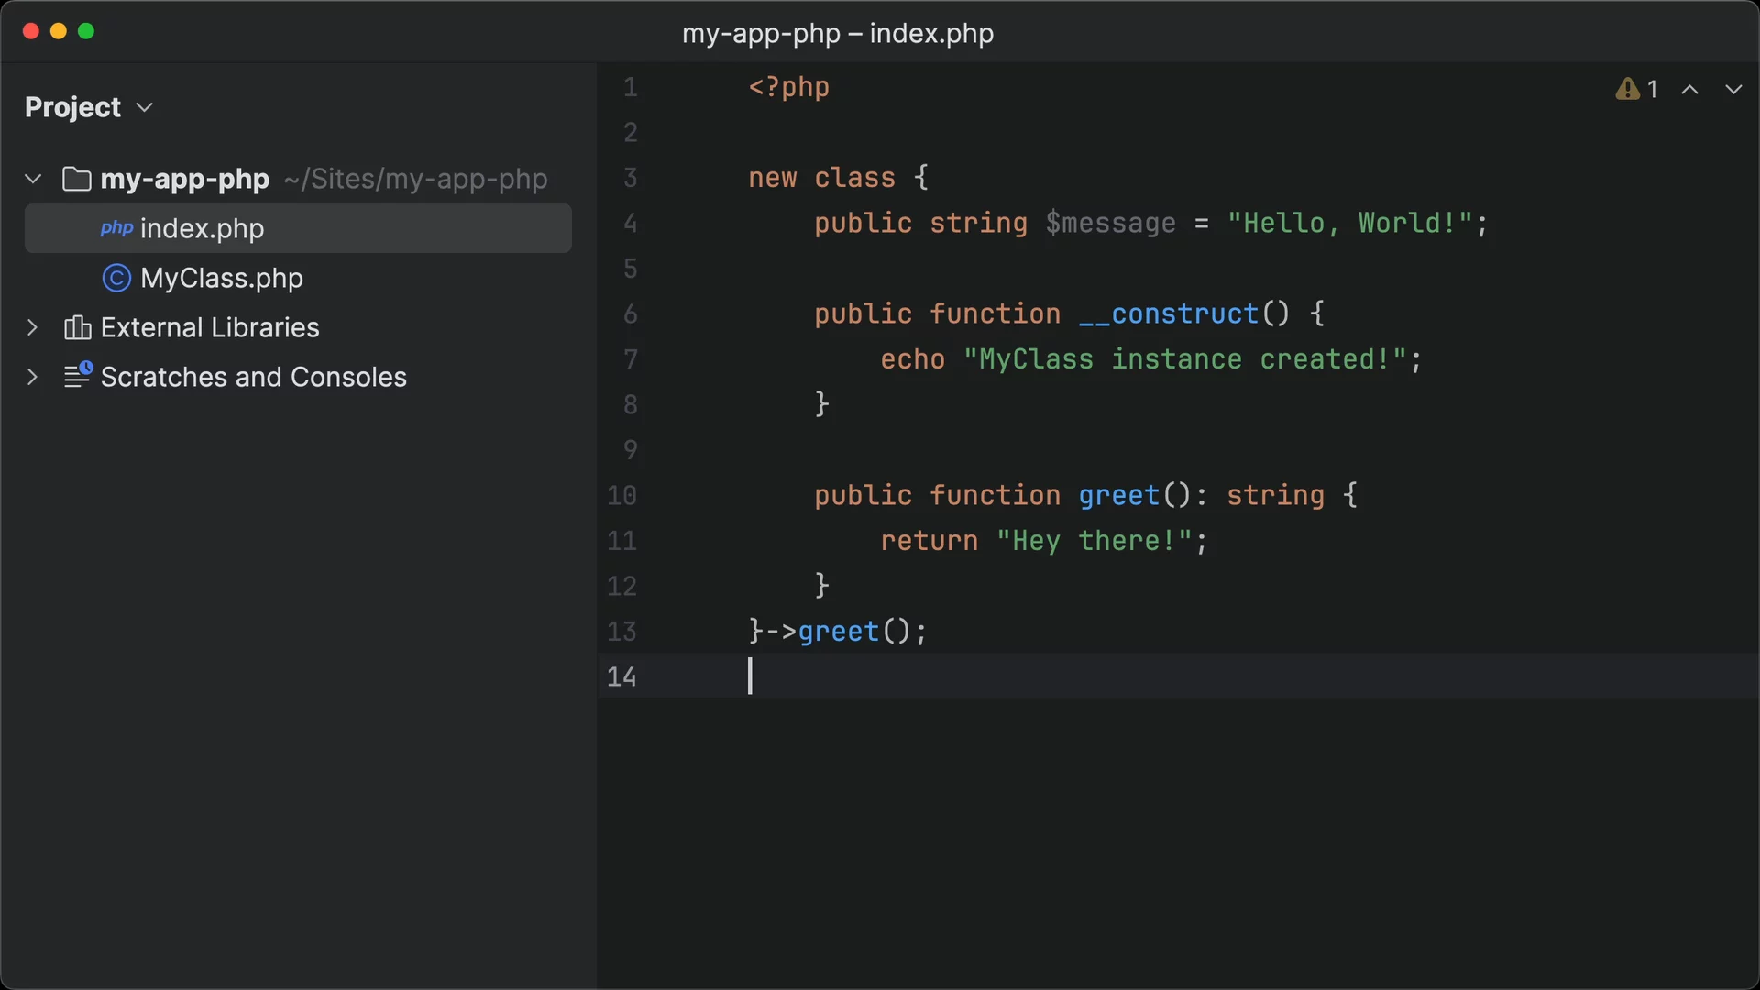Screen dimensions: 1760x990
Task: Click the my-app-php folder icon
Action: tap(76, 179)
